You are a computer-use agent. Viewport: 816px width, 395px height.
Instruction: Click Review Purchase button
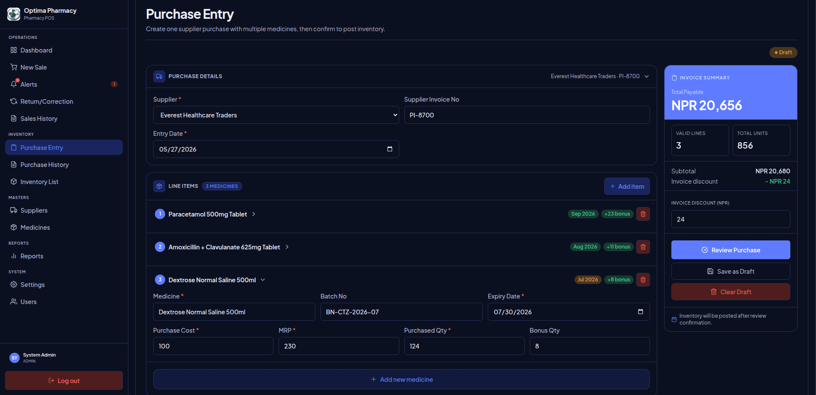coord(730,250)
